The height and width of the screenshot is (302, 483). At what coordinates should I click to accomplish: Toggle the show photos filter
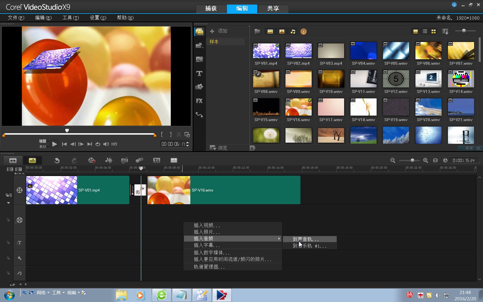[282, 32]
